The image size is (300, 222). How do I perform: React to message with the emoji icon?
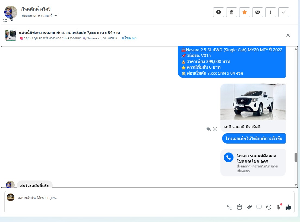pyautogui.click(x=215, y=129)
